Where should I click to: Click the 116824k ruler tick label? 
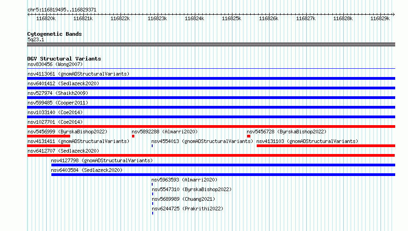194,19
